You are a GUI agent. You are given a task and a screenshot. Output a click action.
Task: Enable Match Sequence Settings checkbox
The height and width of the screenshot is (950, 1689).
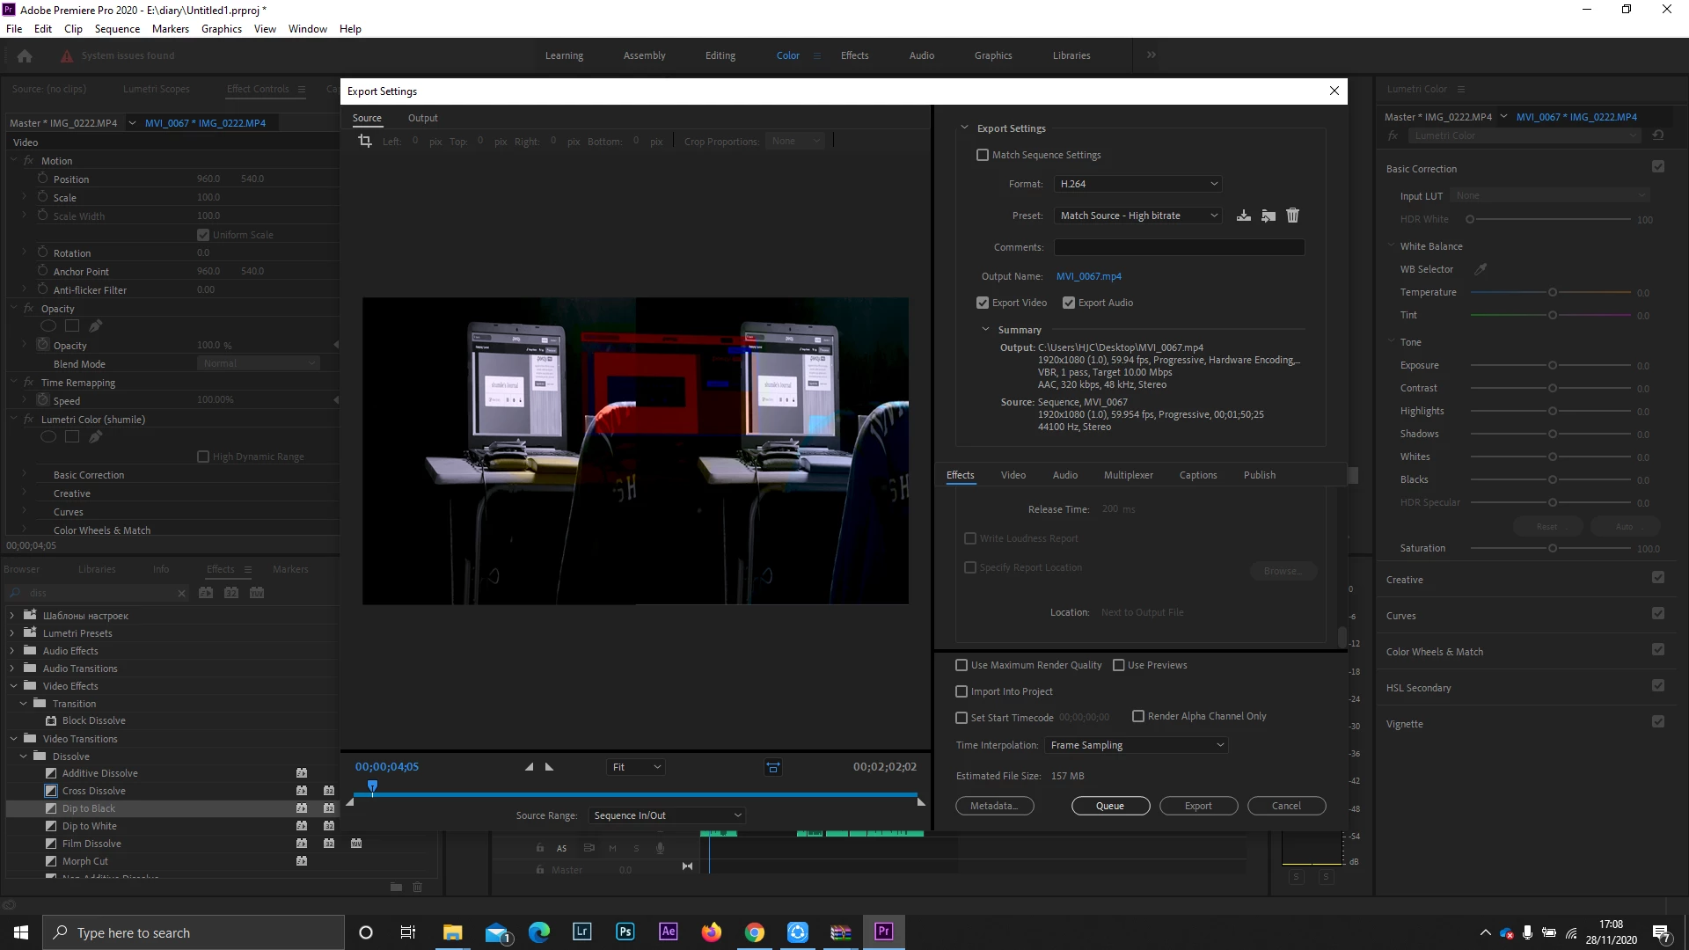983,155
